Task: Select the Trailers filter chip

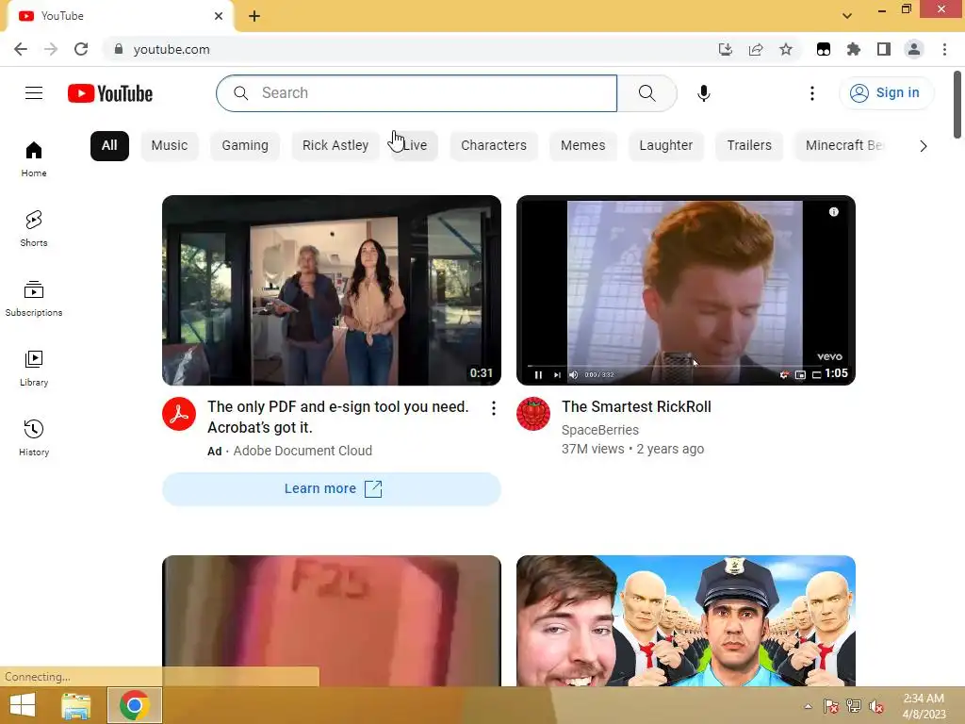Action: click(749, 146)
